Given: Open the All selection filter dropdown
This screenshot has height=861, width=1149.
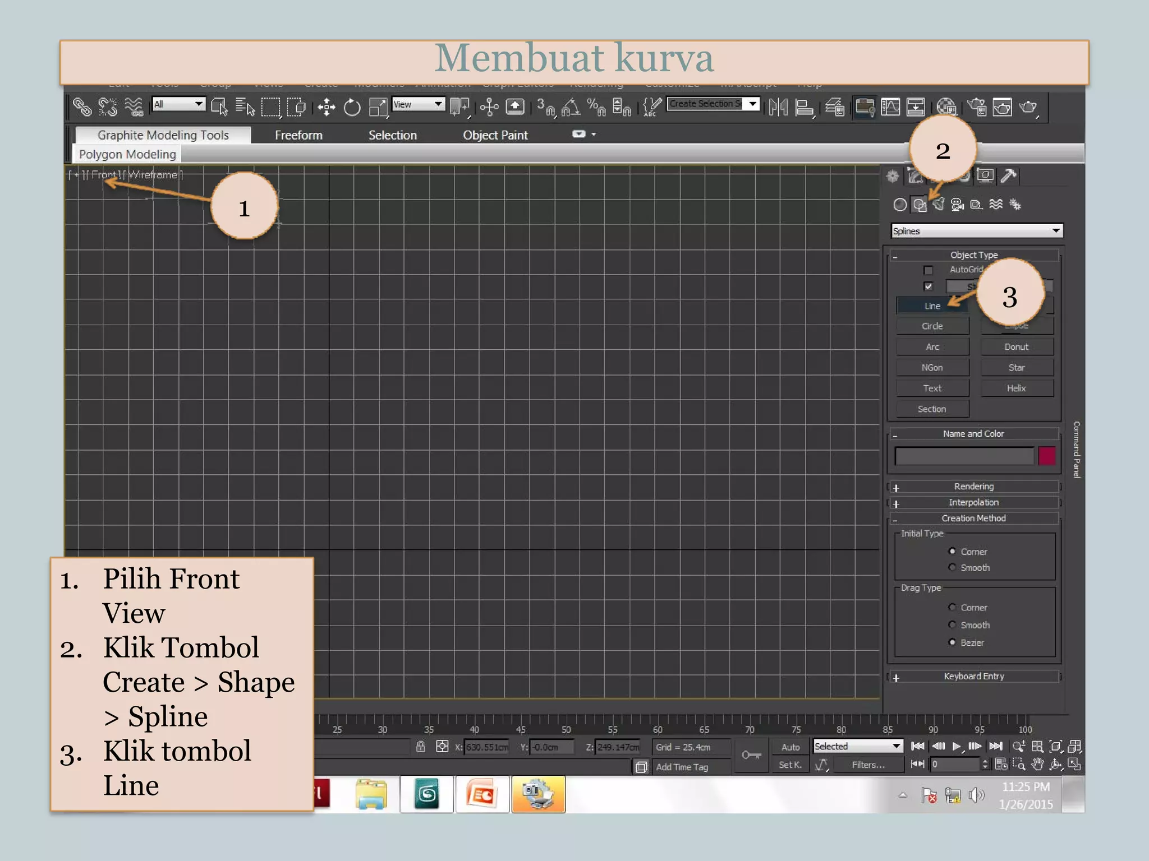Looking at the screenshot, I should click(x=179, y=104).
